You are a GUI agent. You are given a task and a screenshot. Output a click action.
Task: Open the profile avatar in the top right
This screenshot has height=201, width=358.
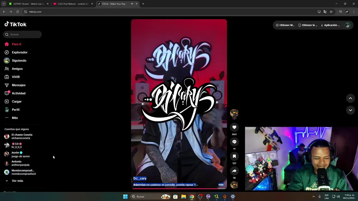click(x=347, y=25)
